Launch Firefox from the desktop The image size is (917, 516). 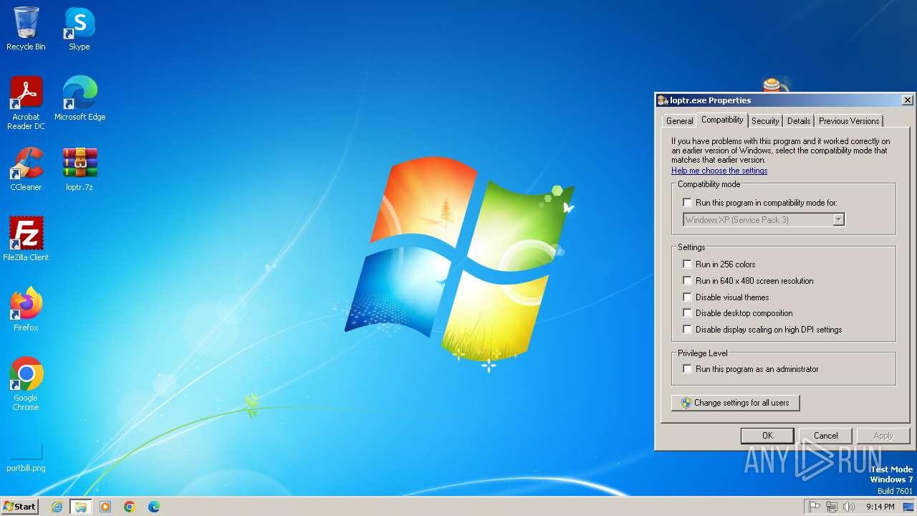coord(26,310)
